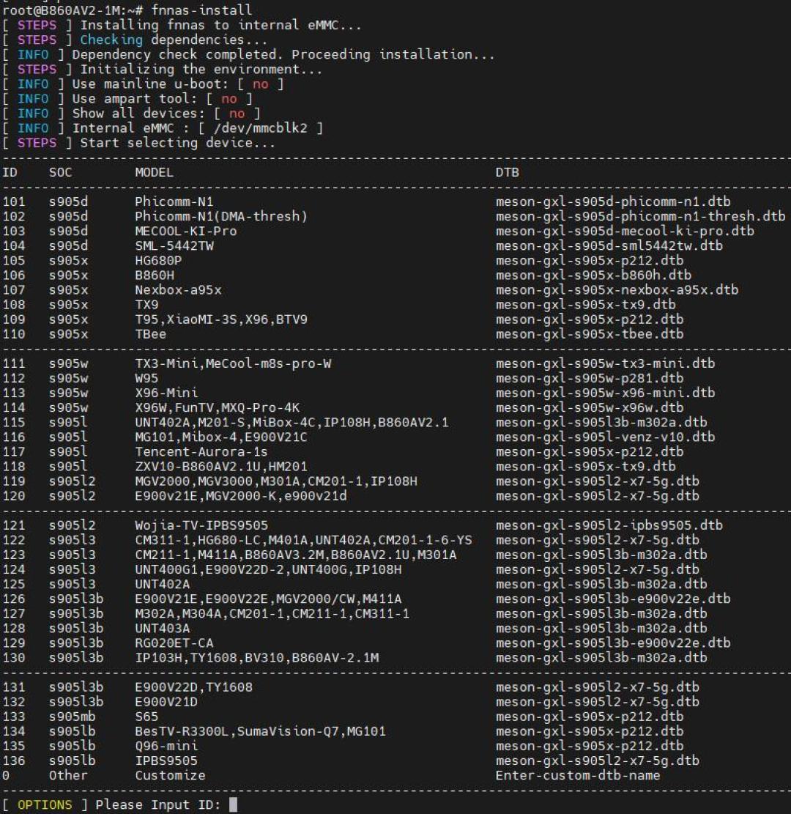The image size is (791, 814).
Task: Click the "DTB" column header
Action: [507, 172]
